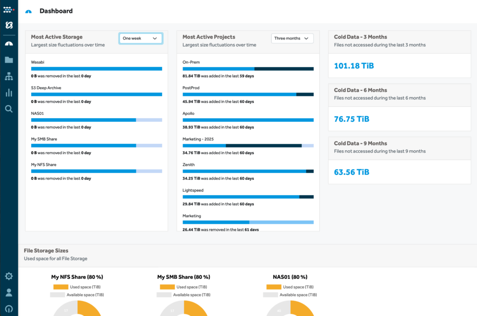Click the 76.75 TiB cold data value
477x316 pixels.
coord(352,119)
